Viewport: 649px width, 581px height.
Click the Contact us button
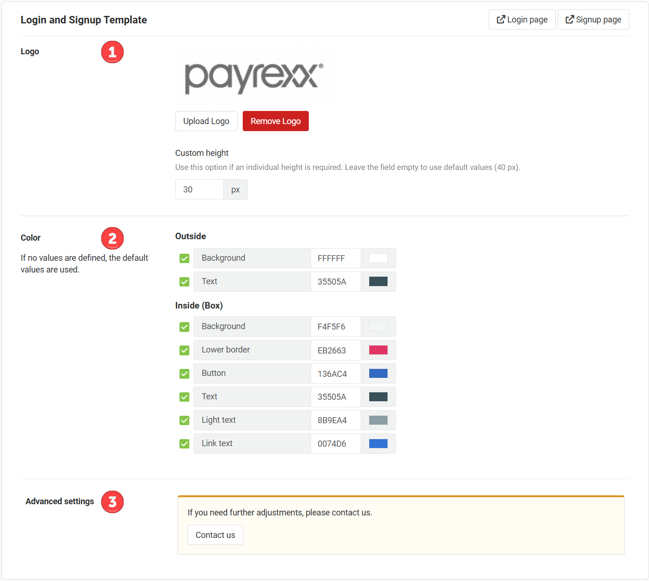pyautogui.click(x=215, y=535)
